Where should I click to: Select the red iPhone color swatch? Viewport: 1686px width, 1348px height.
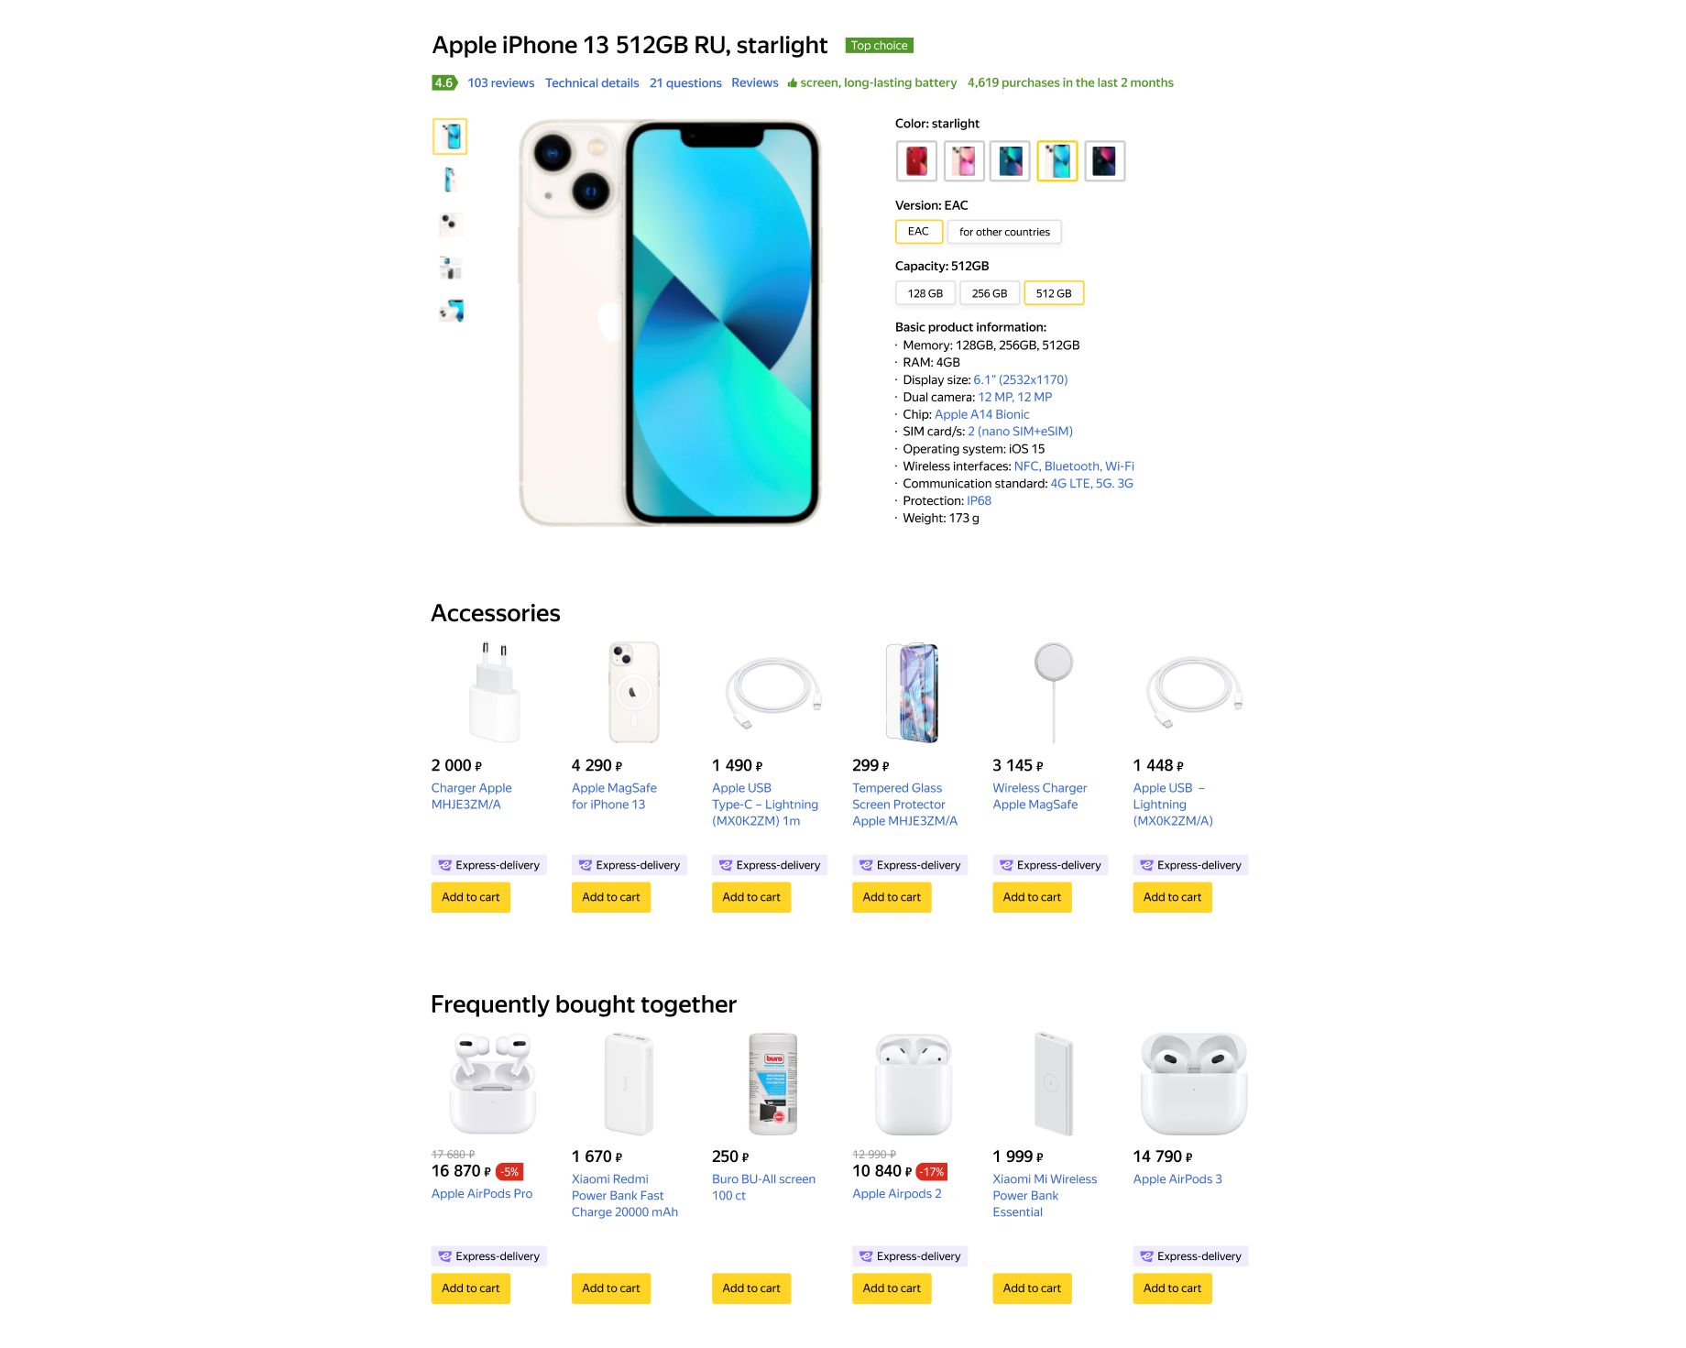pyautogui.click(x=916, y=161)
